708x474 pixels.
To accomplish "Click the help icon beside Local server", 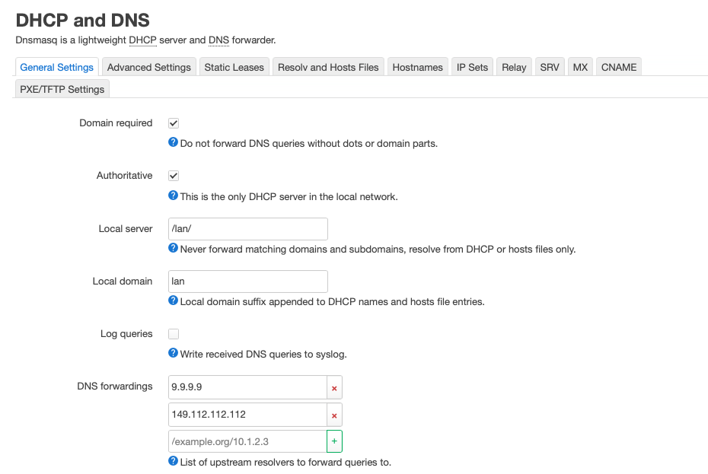I will point(173,249).
